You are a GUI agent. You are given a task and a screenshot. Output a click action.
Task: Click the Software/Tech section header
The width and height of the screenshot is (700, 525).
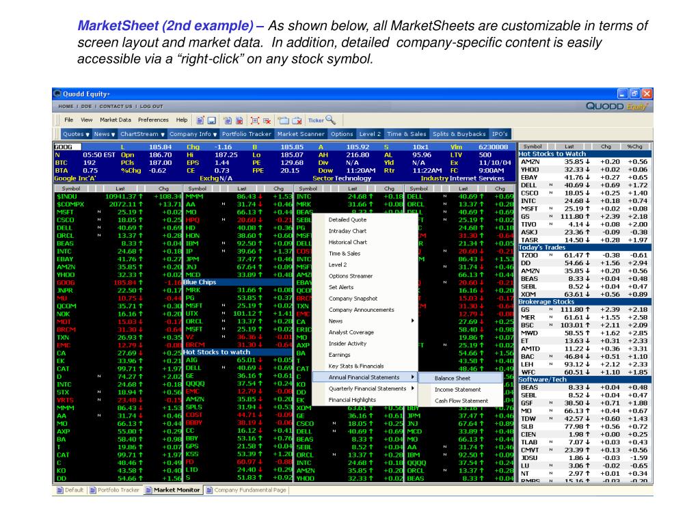click(x=584, y=379)
